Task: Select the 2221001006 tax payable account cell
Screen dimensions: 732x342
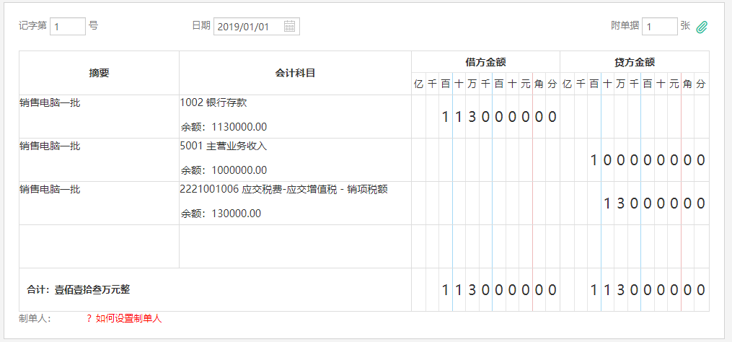Action: tap(295, 203)
